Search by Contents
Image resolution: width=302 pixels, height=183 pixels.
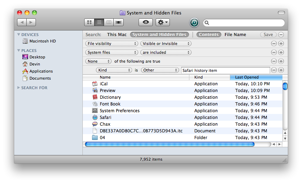click(x=209, y=35)
